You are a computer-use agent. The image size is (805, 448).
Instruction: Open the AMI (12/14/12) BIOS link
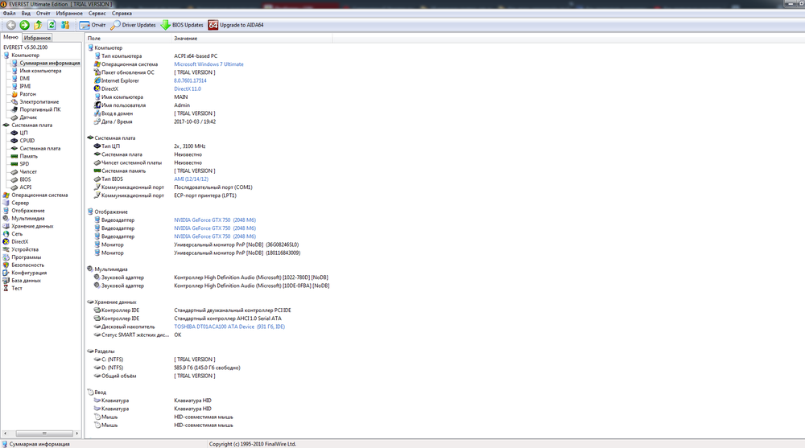(191, 179)
